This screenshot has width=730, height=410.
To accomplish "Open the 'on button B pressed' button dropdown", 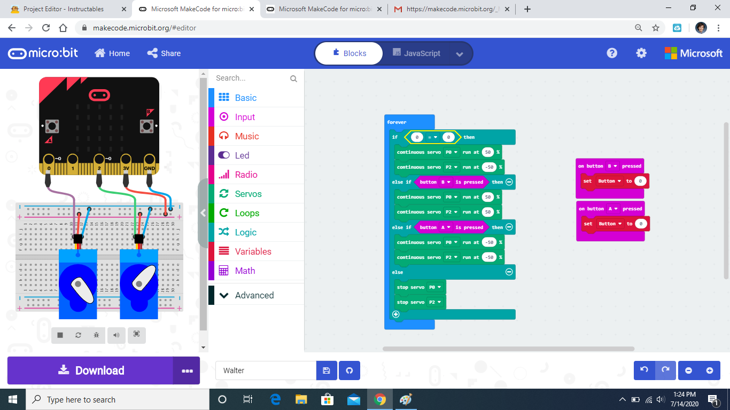I will click(612, 166).
